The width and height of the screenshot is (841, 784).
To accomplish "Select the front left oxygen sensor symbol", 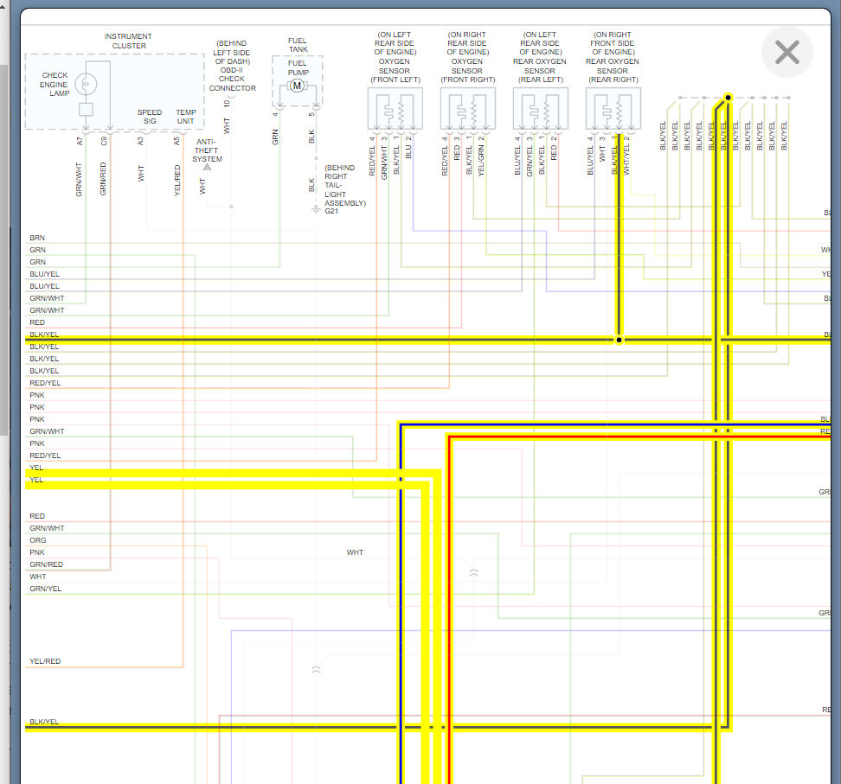I will 395,109.
